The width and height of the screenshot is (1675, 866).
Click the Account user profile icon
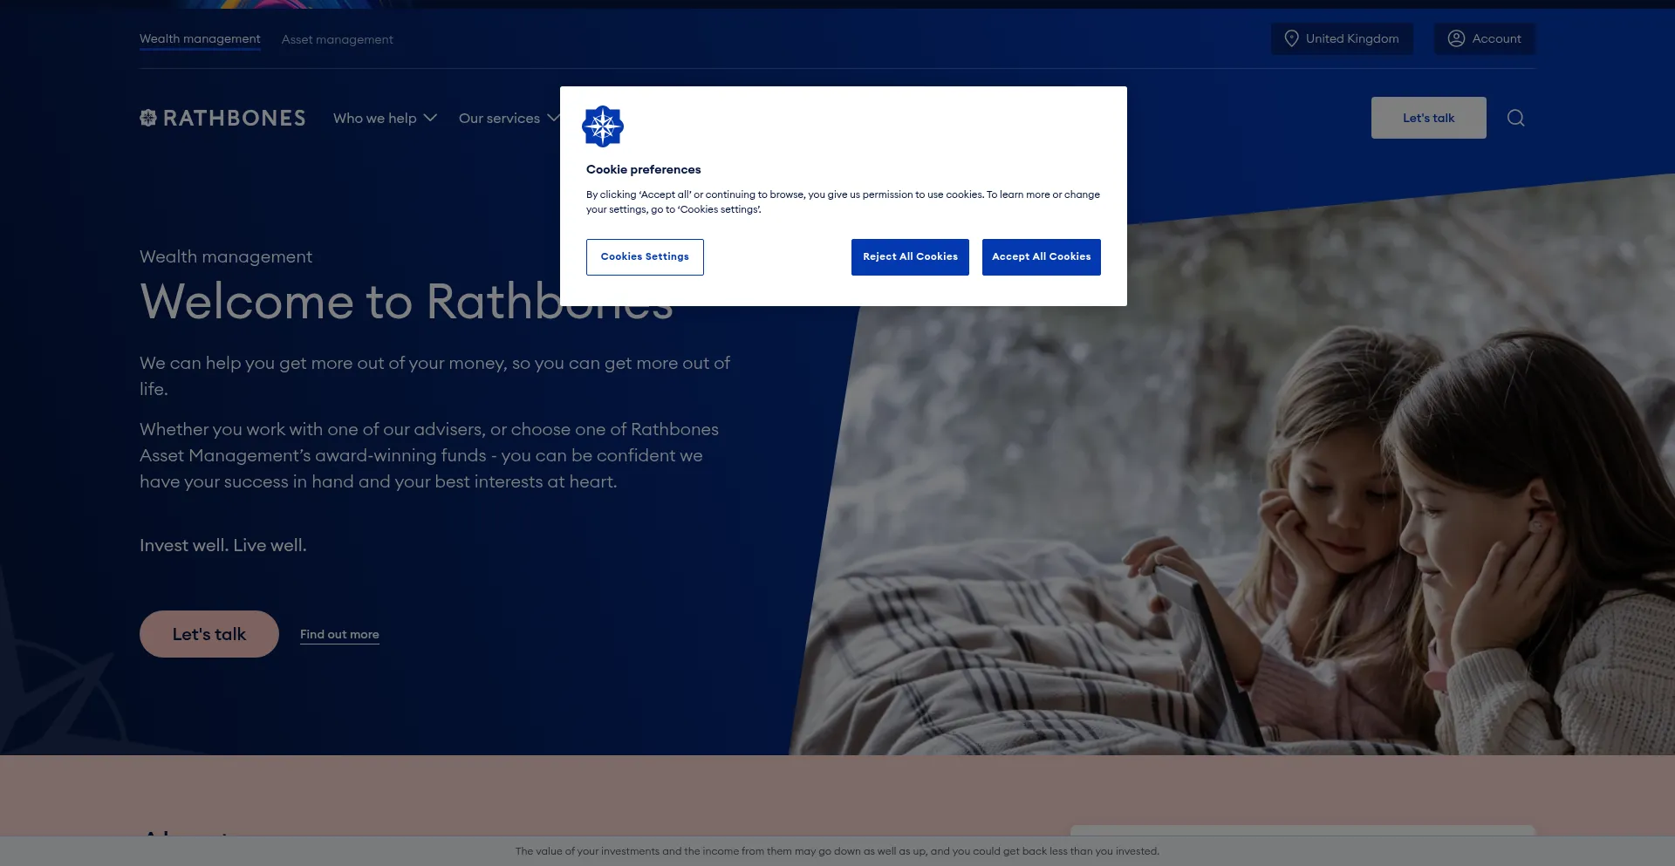pos(1456,38)
